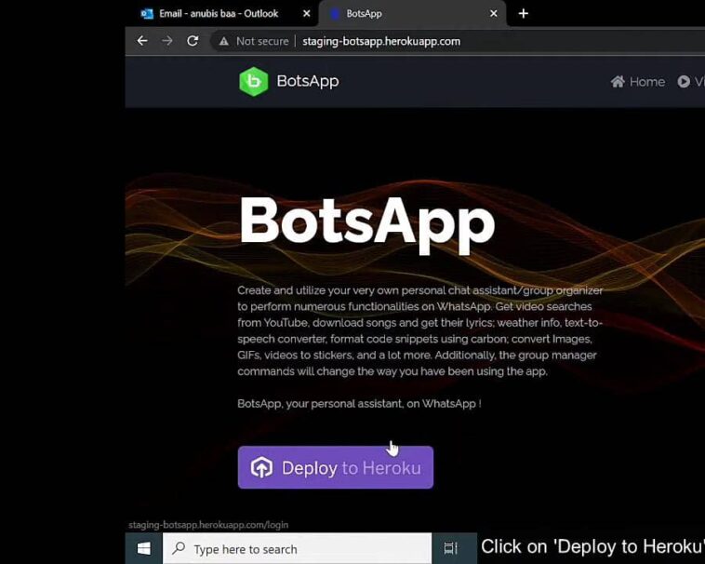
Task: Select the BotsApp browser tab
Action: (411, 13)
